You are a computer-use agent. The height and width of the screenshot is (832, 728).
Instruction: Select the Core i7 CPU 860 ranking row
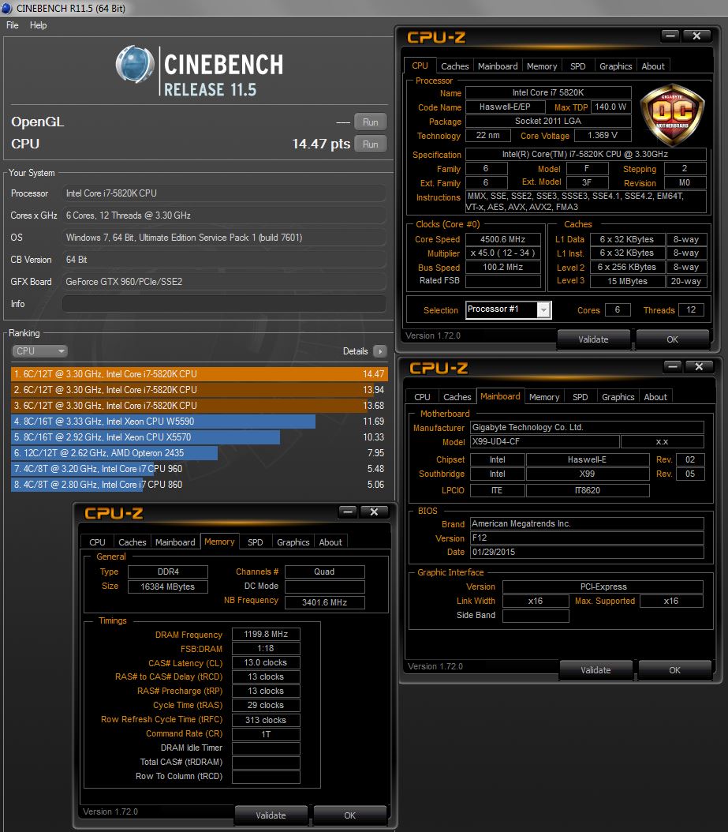point(200,485)
